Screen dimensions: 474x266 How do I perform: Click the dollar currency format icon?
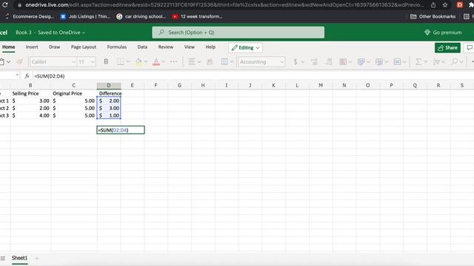[x=296, y=62]
